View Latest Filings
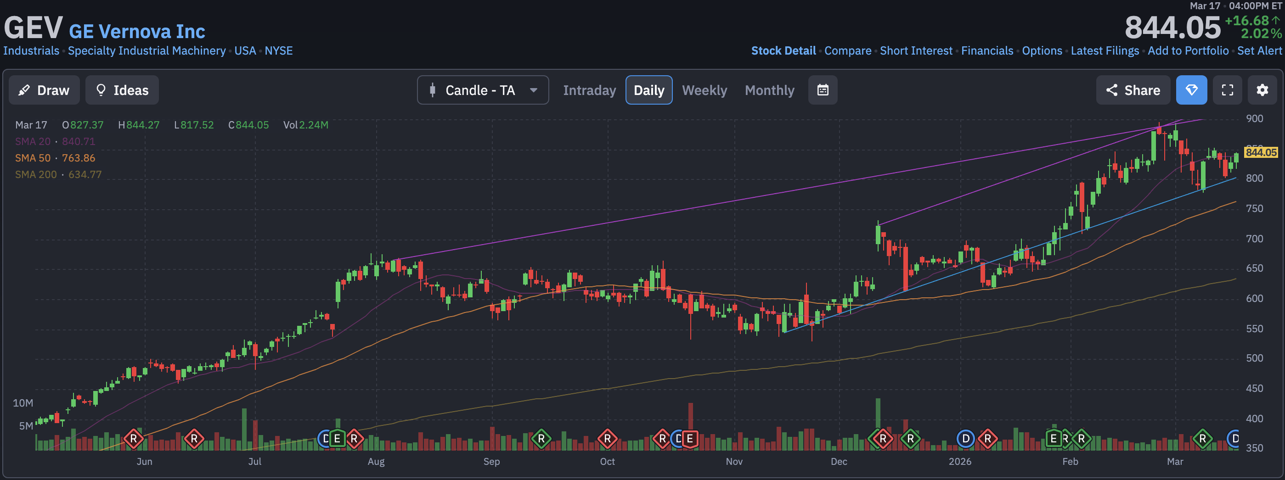This screenshot has width=1285, height=480. coord(1105,51)
